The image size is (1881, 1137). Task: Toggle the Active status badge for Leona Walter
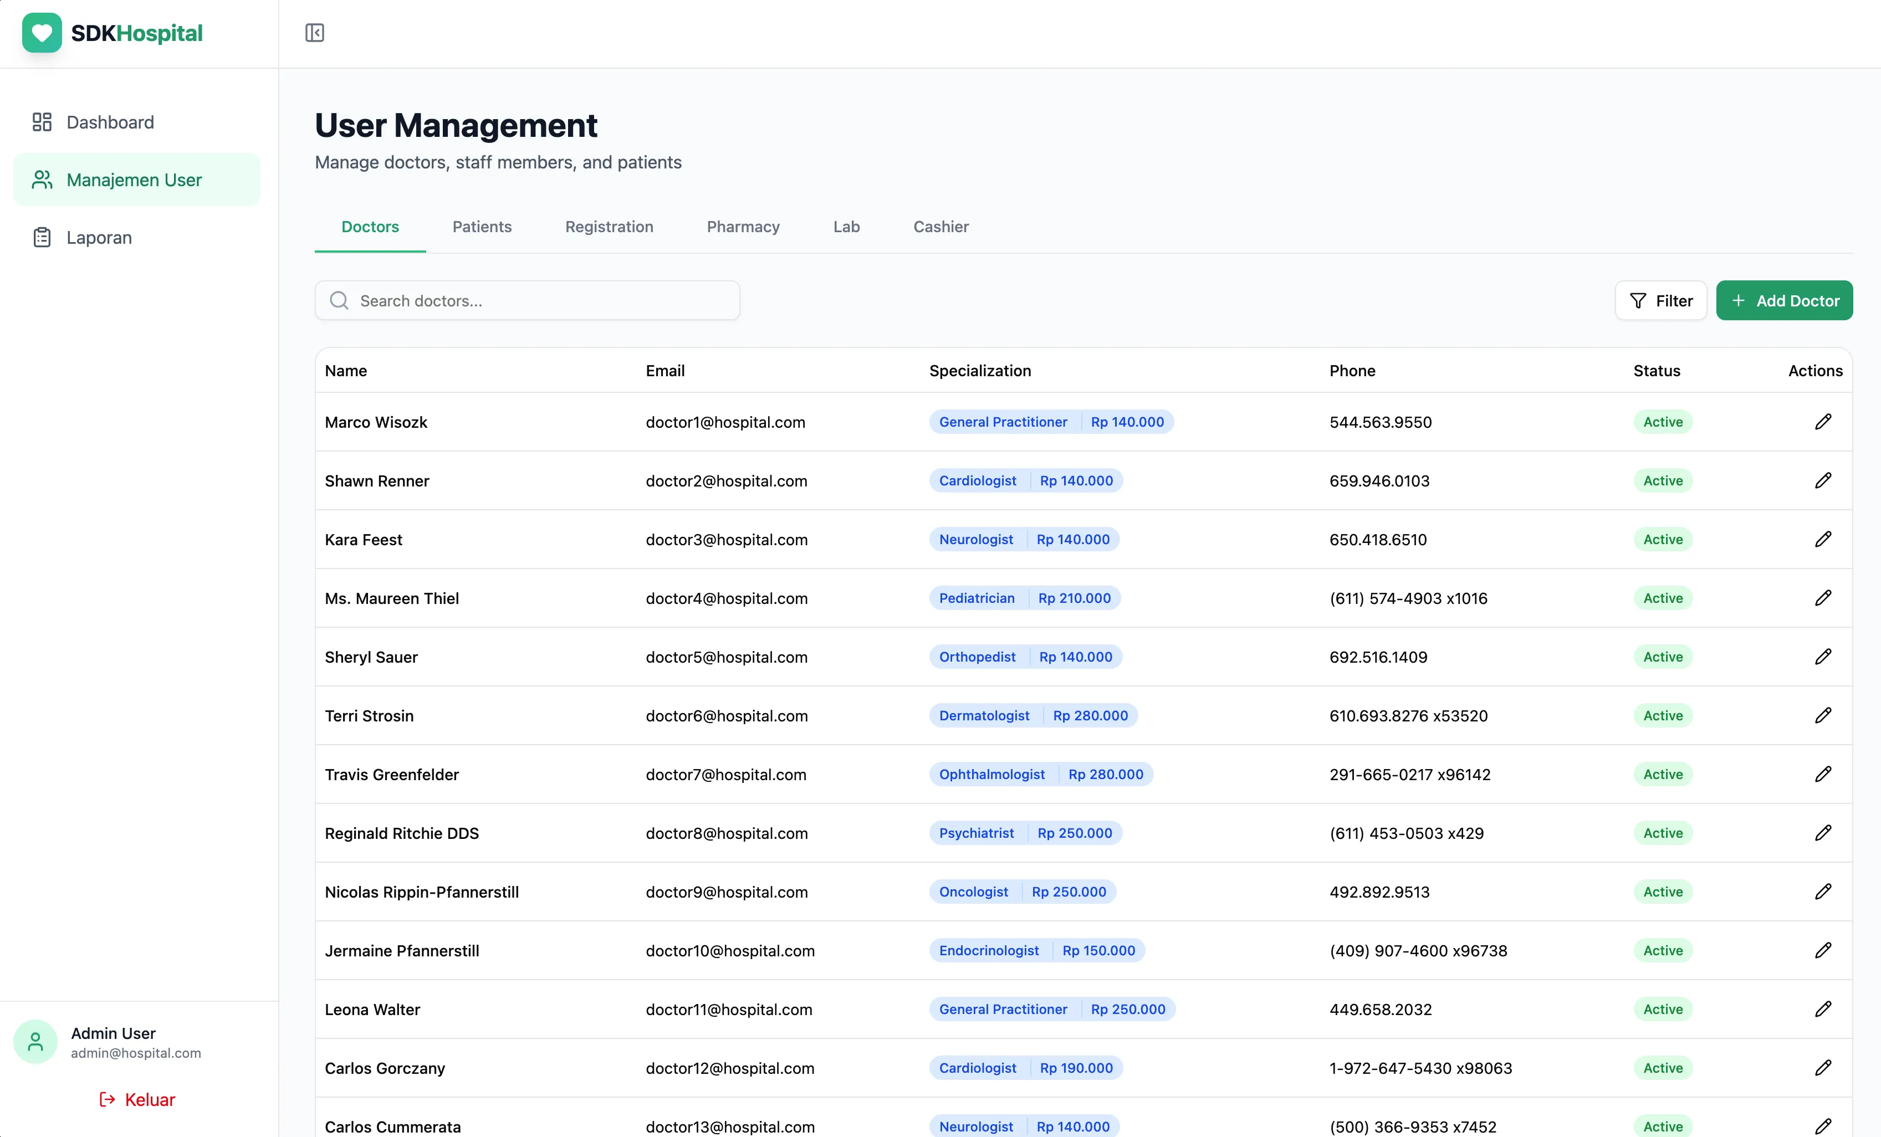1663,1009
